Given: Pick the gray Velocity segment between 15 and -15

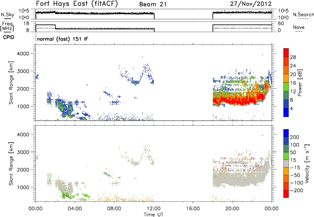Looking at the screenshot, I should 286,163.
